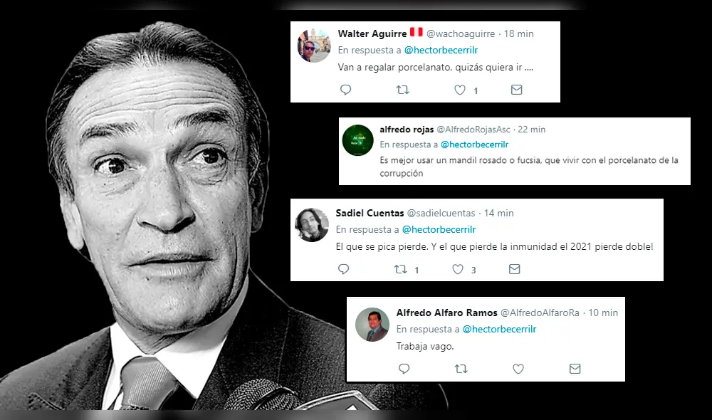Open alfredo rojas' green avatar

click(x=358, y=140)
